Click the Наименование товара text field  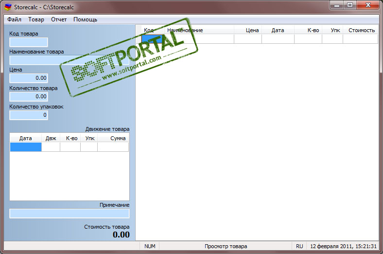(70, 60)
